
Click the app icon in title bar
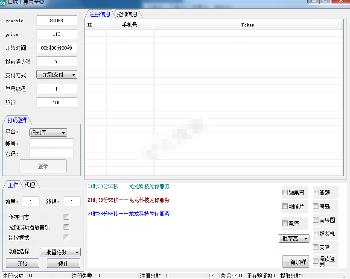click(x=3, y=3)
